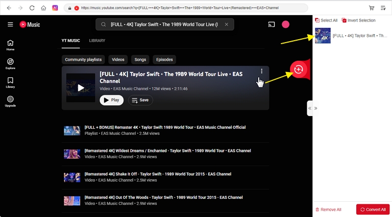Screen dimensions: 392x217
Task: Filter results by Community playlists
Action: (x=83, y=59)
